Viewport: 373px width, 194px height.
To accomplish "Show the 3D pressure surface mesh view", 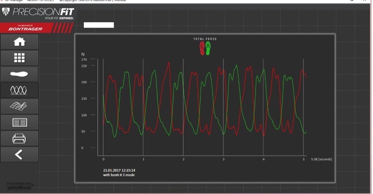I will coord(19,106).
